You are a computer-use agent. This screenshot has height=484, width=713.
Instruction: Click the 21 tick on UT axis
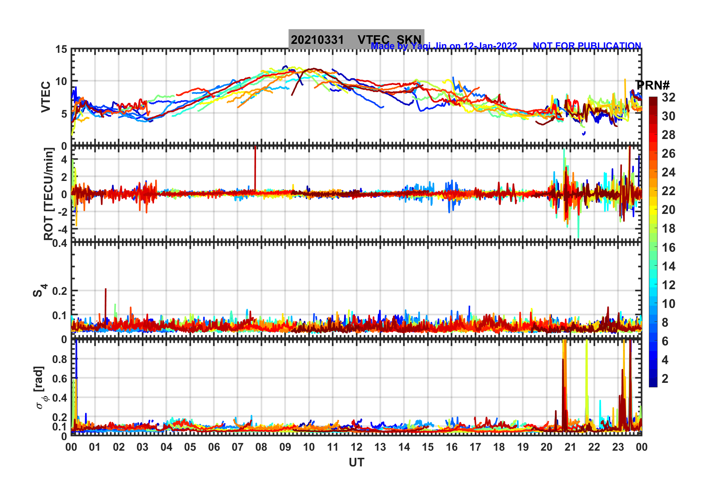[570, 447]
